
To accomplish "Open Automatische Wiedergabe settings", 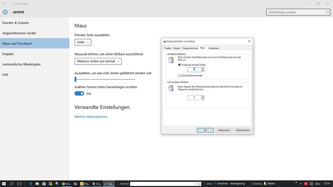I will pyautogui.click(x=35, y=64).
